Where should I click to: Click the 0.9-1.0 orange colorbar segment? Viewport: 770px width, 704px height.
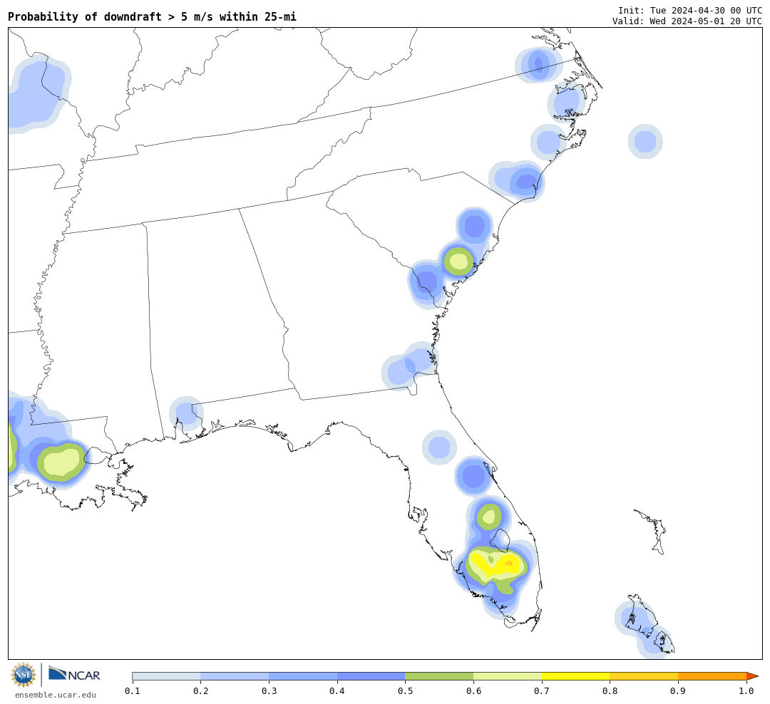(x=712, y=676)
